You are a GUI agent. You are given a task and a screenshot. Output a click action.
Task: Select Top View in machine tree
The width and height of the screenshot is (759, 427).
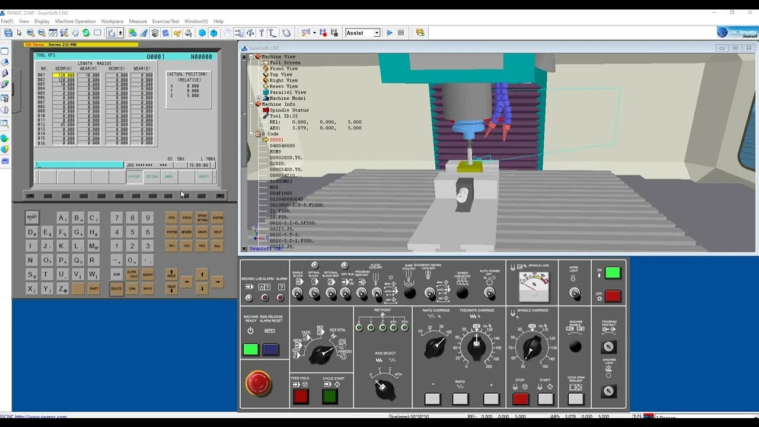(281, 75)
